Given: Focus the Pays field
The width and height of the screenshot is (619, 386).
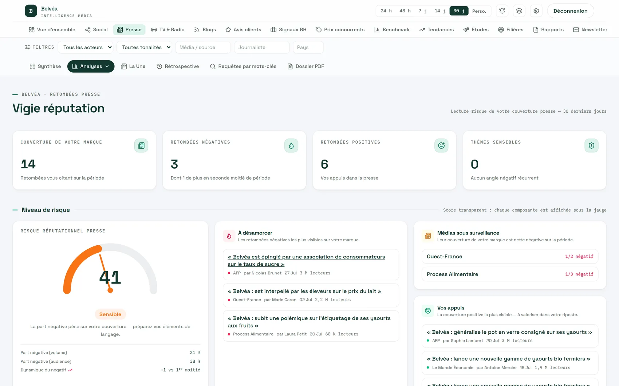Looking at the screenshot, I should [x=308, y=47].
